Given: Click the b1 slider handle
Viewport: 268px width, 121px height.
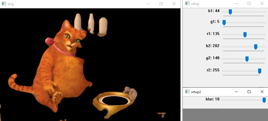Looking at the screenshot, I should (230, 12).
